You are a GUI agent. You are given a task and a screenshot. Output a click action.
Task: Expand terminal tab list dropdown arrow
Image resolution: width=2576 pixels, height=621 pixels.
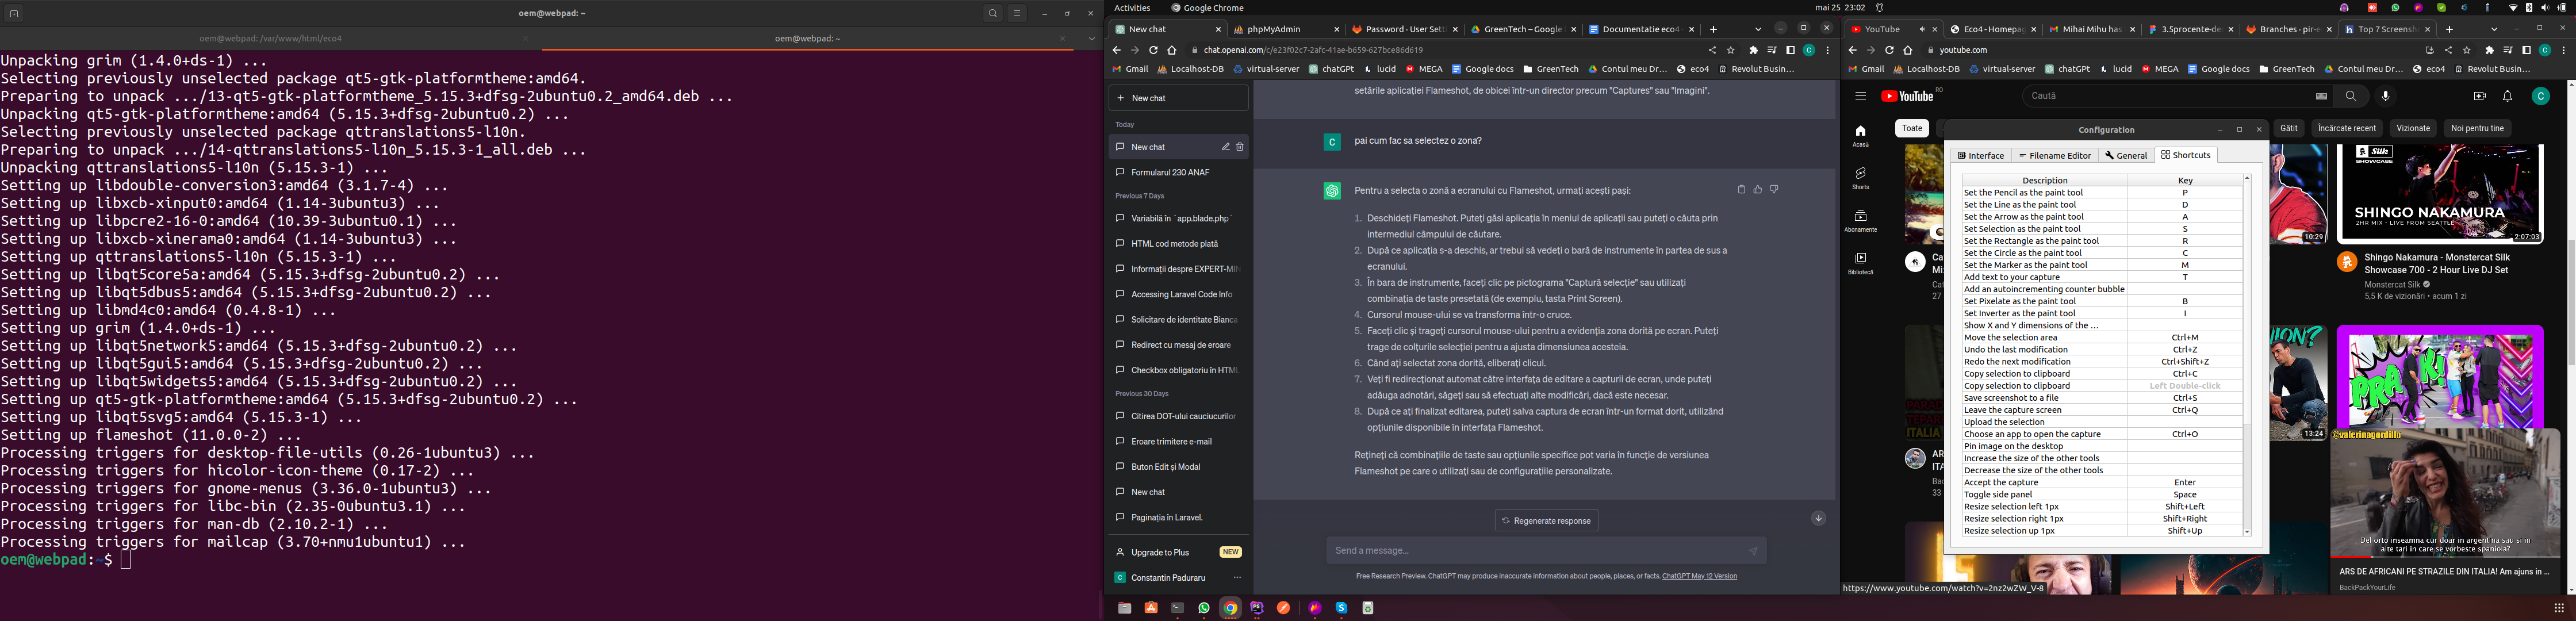pos(1091,39)
